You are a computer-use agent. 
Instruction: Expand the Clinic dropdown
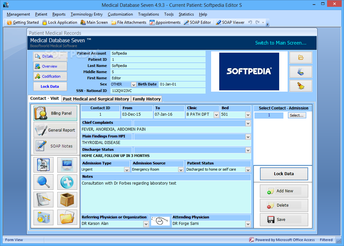click(x=216, y=115)
